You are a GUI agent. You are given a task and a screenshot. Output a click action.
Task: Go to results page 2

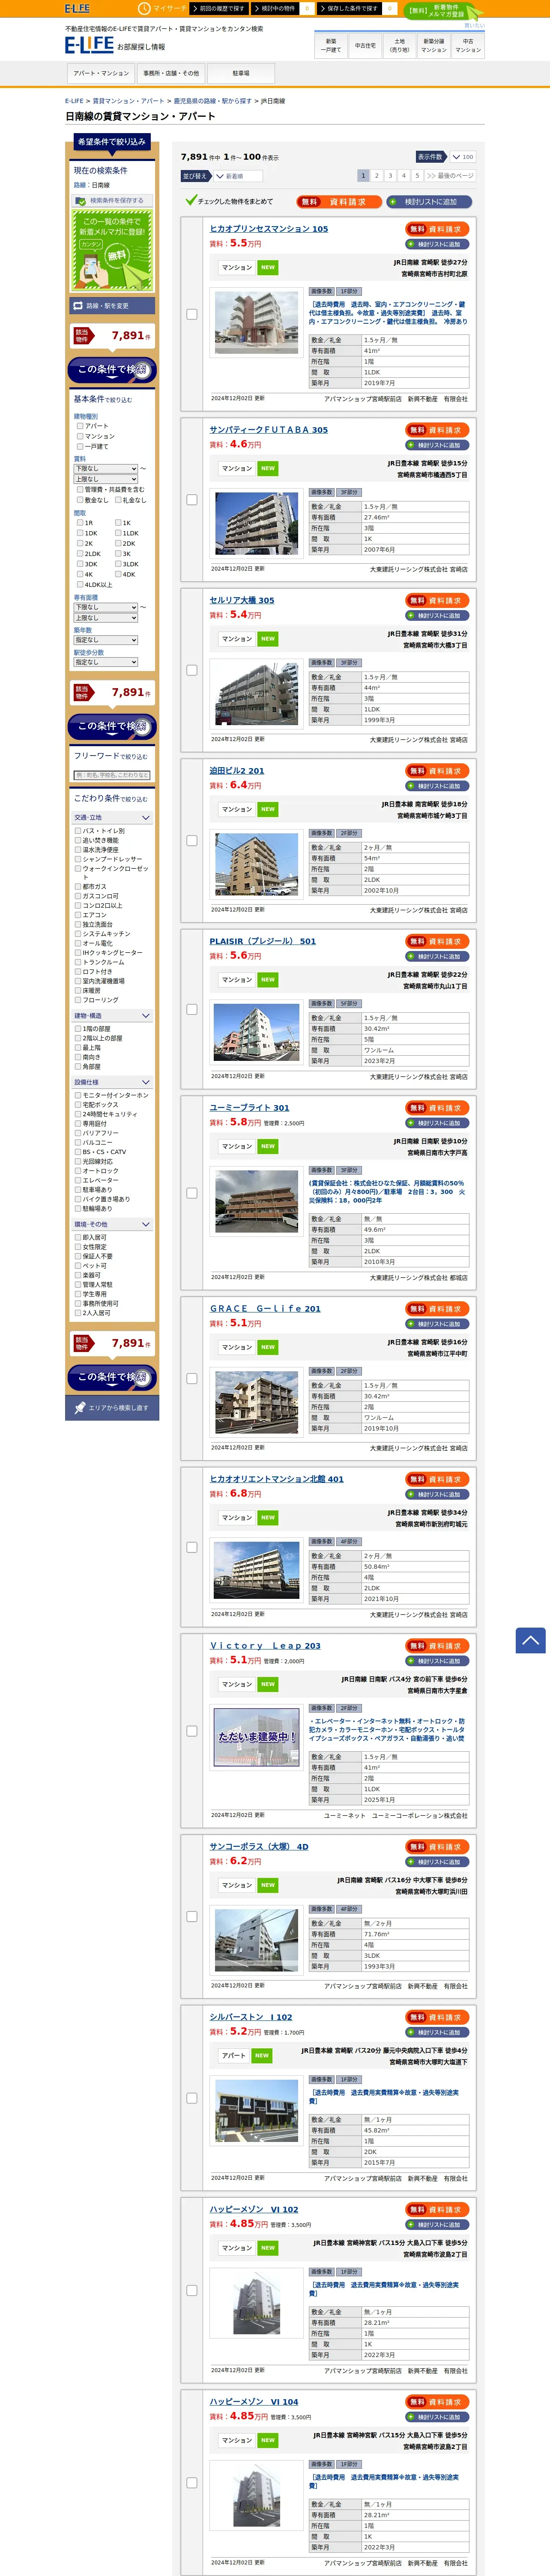pos(377,176)
